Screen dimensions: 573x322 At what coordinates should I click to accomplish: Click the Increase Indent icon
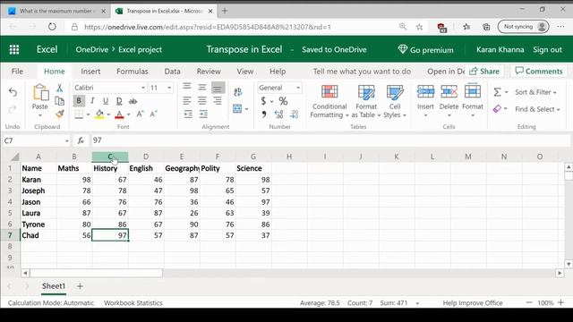click(203, 114)
